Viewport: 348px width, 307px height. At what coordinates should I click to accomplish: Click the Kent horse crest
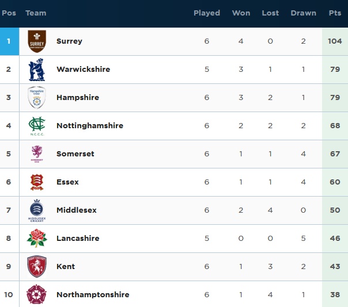pyautogui.click(x=37, y=266)
